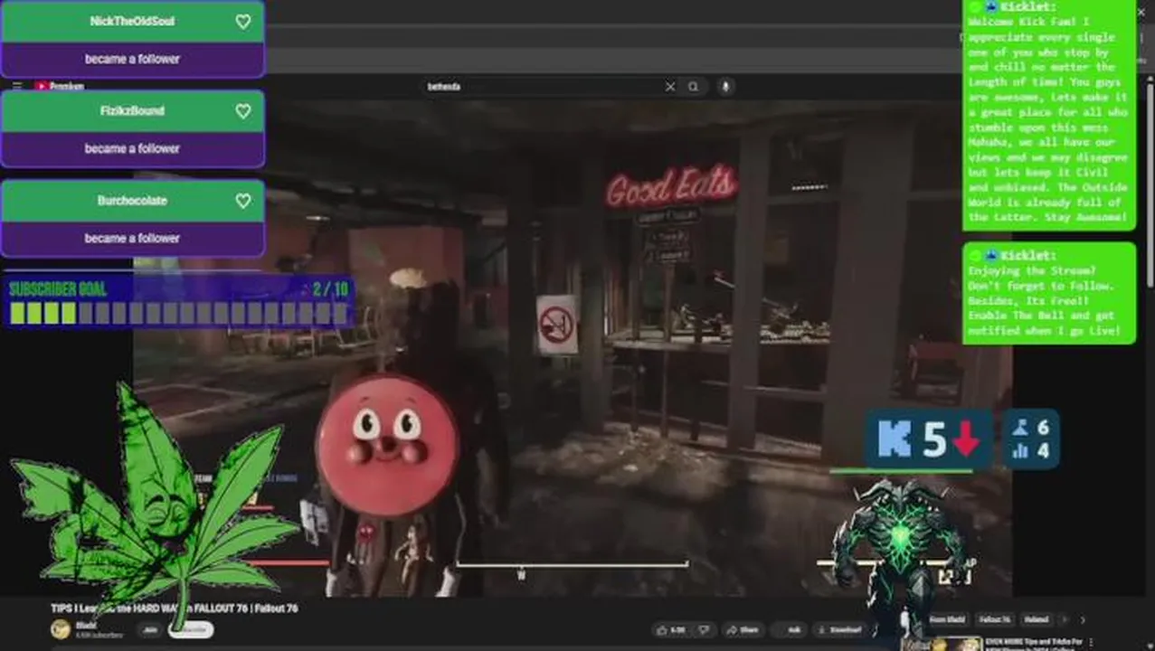Select the 'From' channel filter chip
This screenshot has width=1155, height=651.
pos(948,620)
